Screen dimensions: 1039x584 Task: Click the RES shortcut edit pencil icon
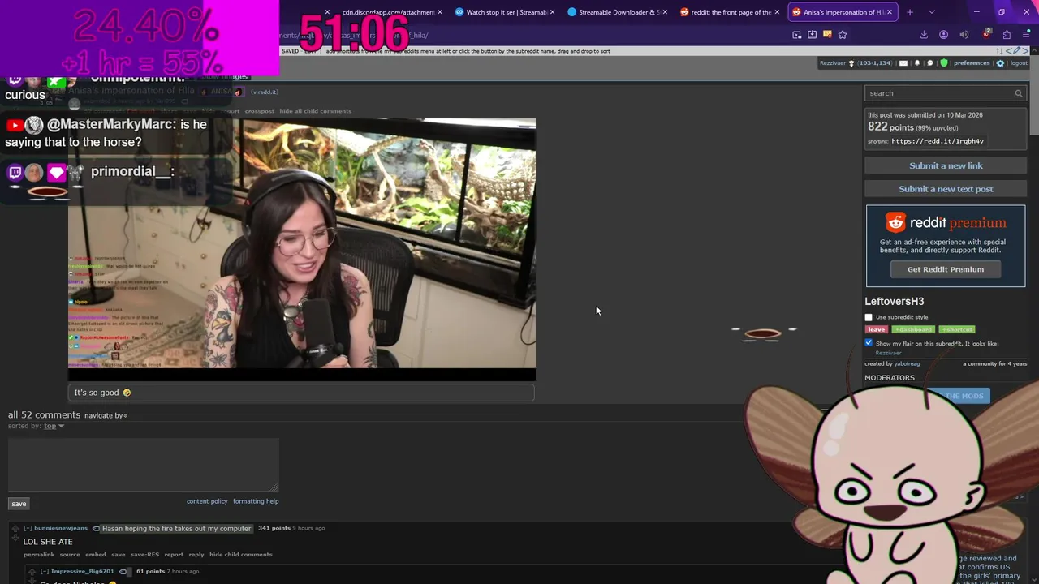pos(1015,51)
